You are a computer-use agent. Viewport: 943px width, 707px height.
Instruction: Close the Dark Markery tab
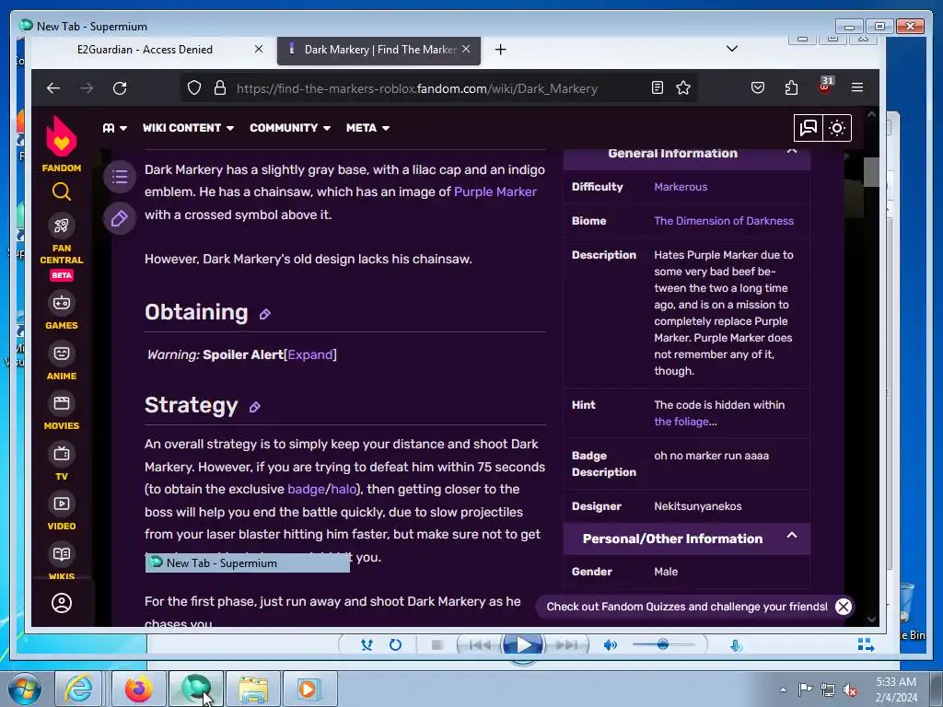(x=466, y=49)
